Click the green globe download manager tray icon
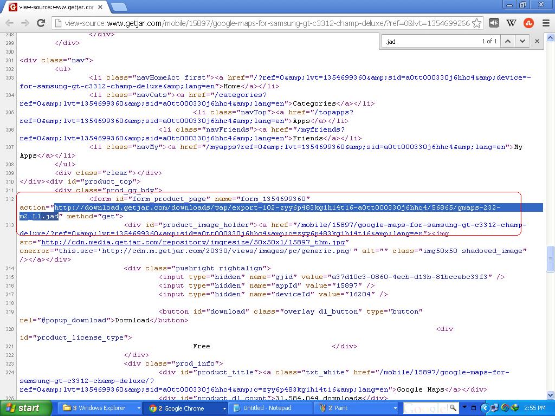555x416 pixels. 514,408
